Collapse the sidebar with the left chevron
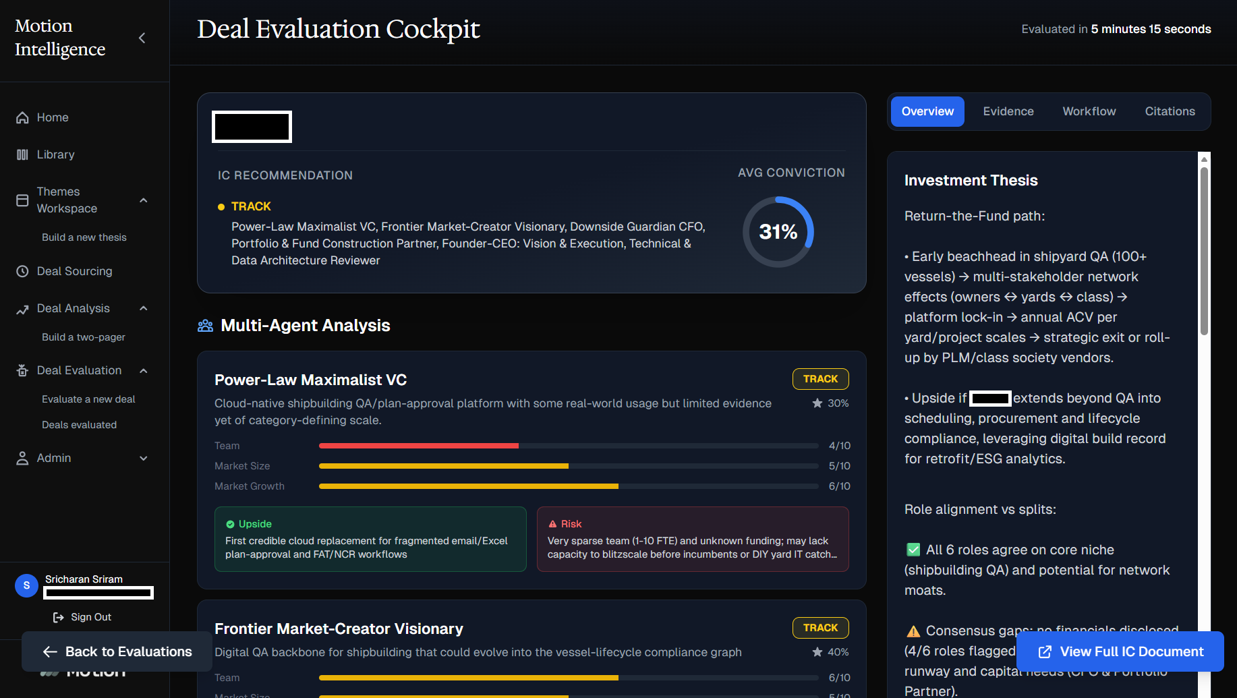Viewport: 1237px width, 698px height. click(x=142, y=38)
